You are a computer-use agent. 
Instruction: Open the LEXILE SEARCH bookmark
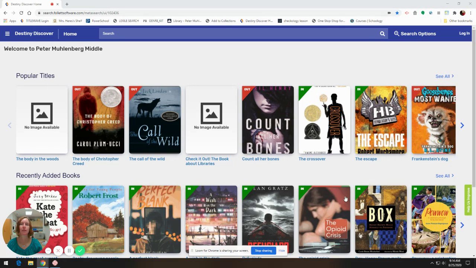coord(126,21)
